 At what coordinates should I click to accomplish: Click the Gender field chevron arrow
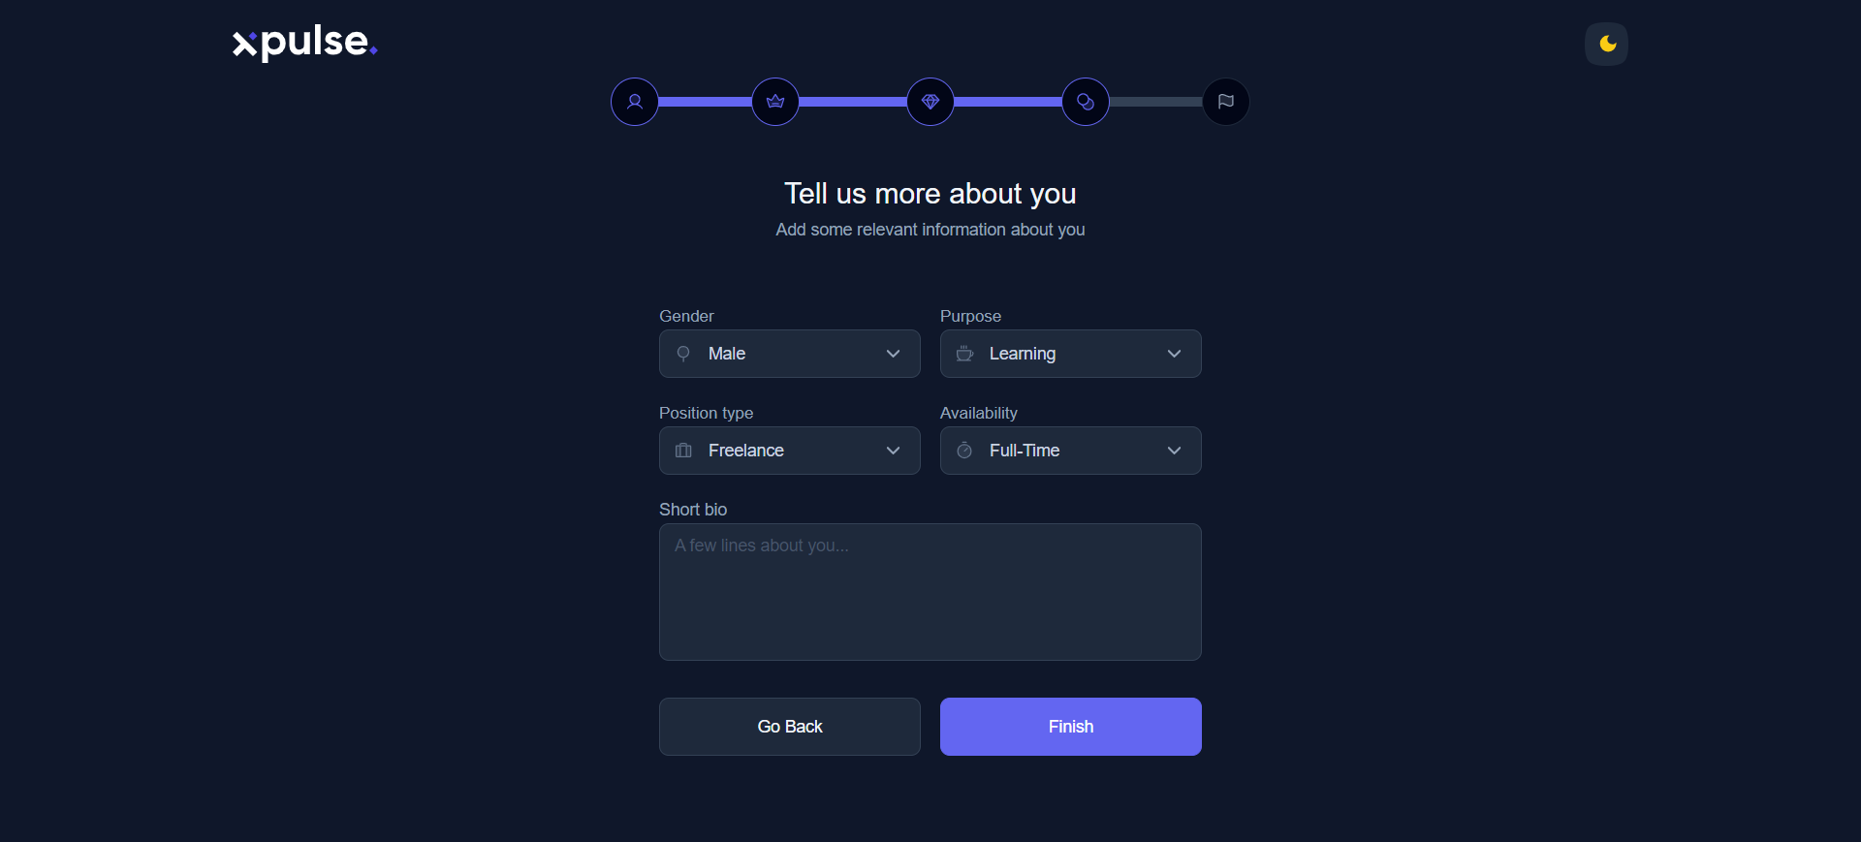(x=893, y=354)
